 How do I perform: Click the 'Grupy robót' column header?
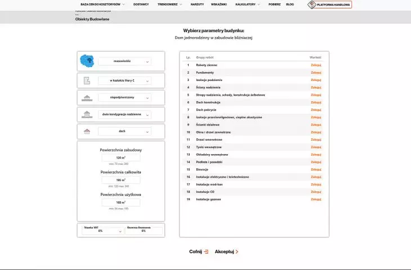pyautogui.click(x=205, y=57)
